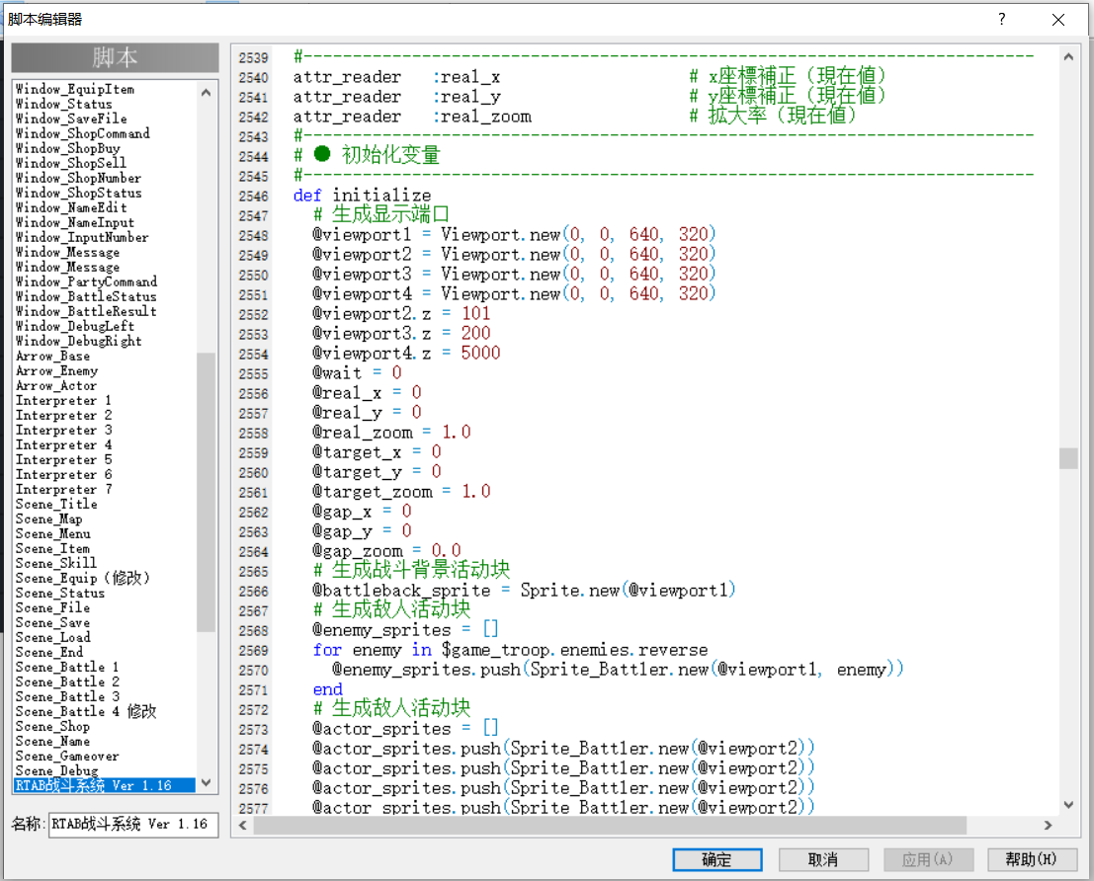Screen dimensions: 1094x881
Task: Open the Scene_Save script
Action: tap(53, 623)
